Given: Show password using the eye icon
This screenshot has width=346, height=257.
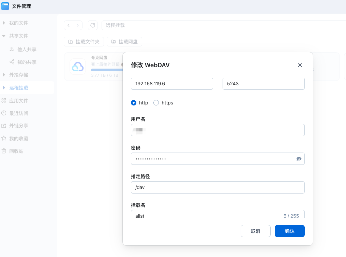Looking at the screenshot, I should (x=299, y=159).
